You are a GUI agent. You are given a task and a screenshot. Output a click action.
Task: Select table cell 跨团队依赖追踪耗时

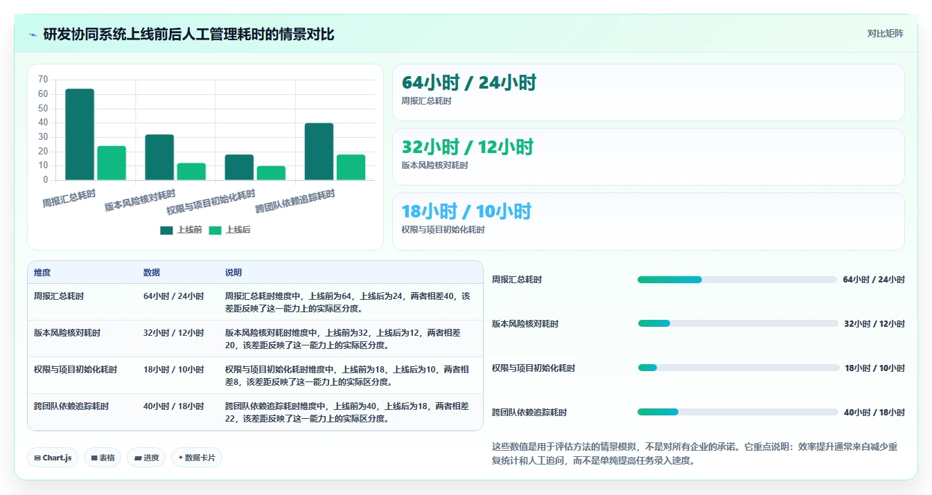coord(71,406)
